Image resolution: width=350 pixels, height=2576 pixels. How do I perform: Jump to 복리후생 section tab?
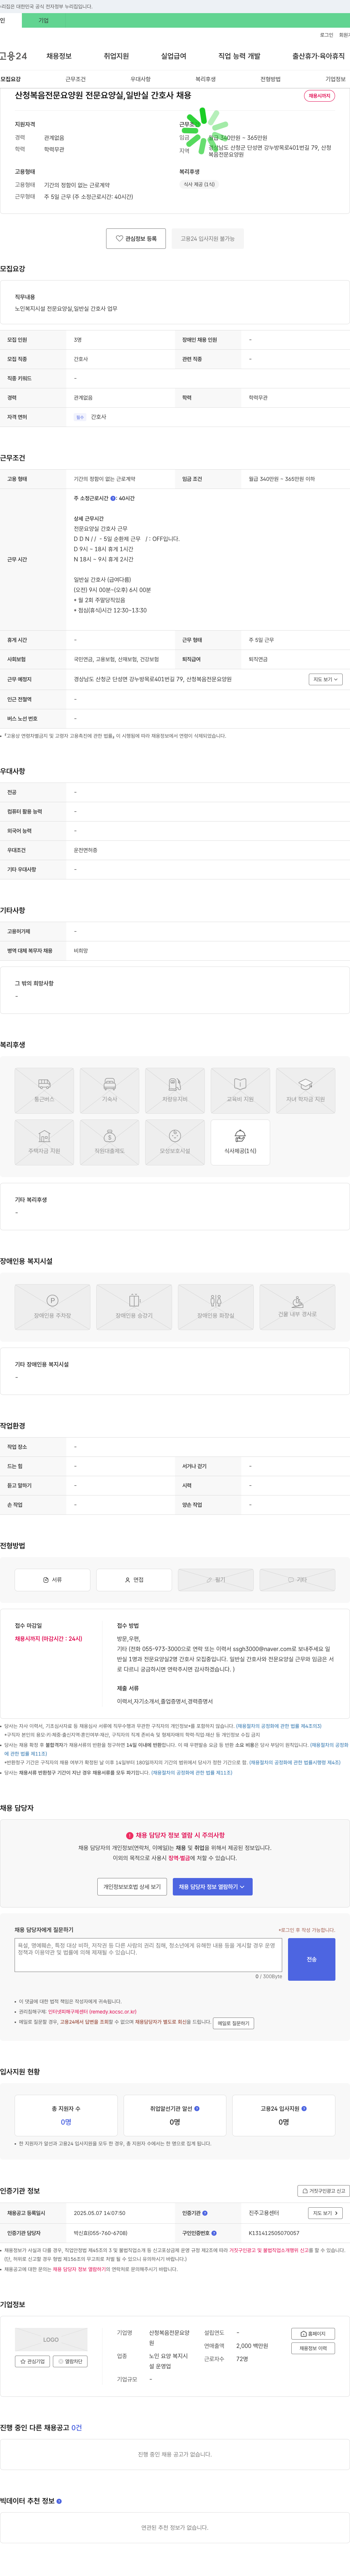coord(205,79)
